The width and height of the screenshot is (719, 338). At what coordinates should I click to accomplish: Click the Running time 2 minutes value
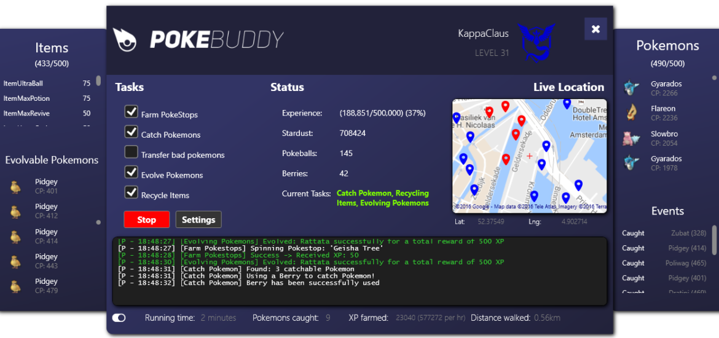[218, 318]
